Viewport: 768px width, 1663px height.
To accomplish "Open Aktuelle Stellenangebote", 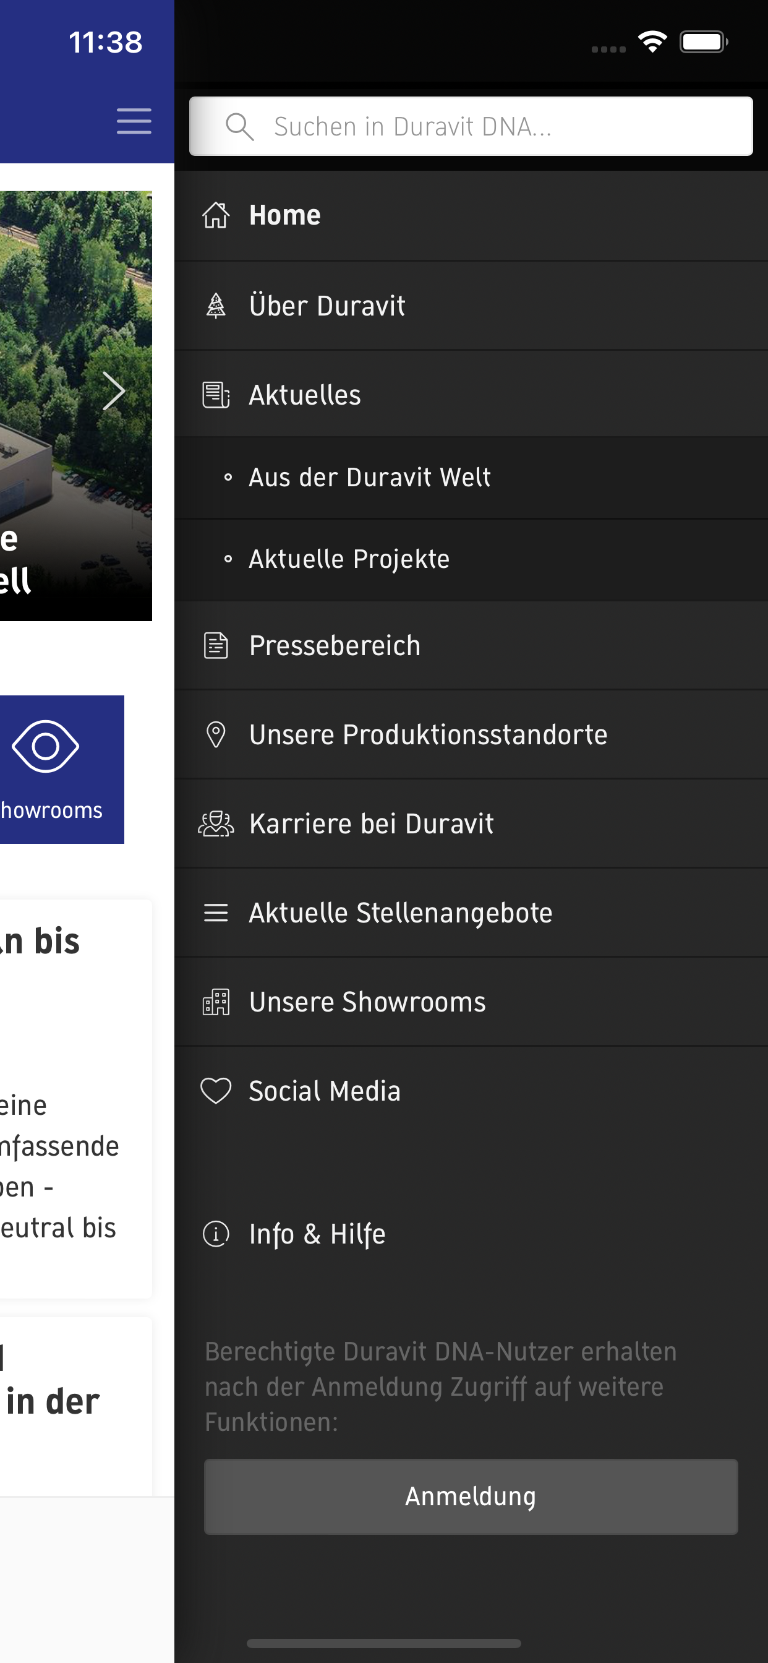I will [471, 913].
